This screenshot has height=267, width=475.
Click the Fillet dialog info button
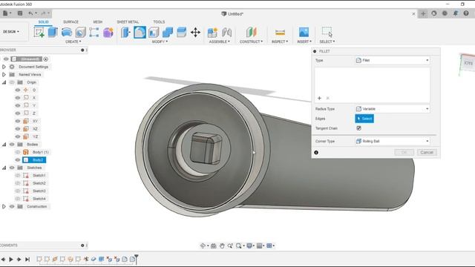click(316, 152)
